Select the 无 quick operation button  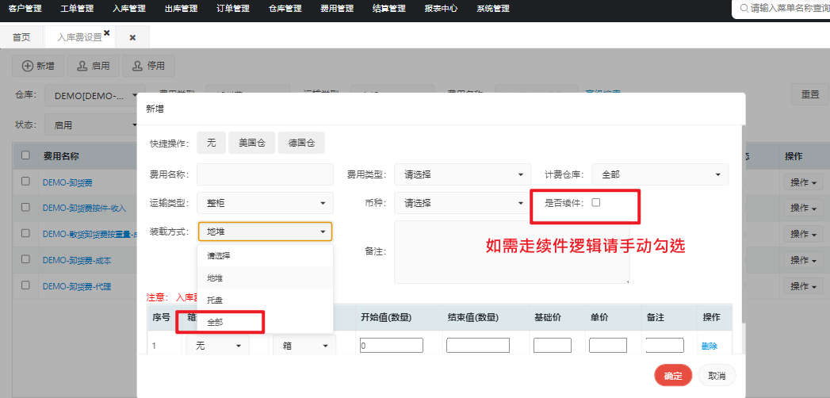tap(211, 143)
